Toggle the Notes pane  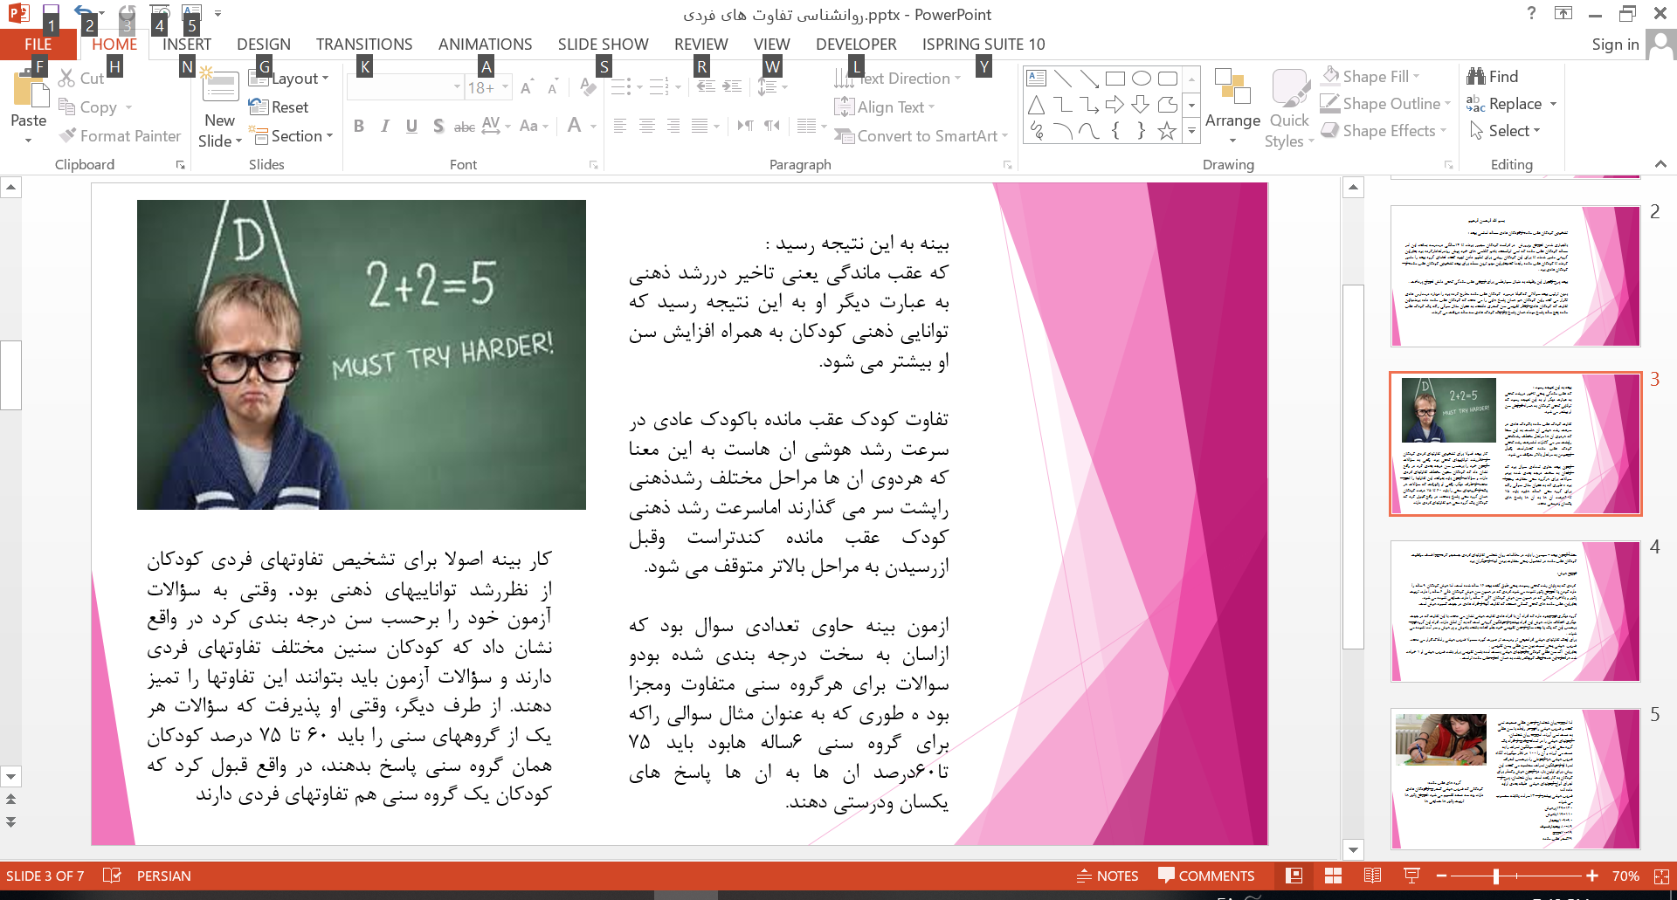coord(1107,876)
